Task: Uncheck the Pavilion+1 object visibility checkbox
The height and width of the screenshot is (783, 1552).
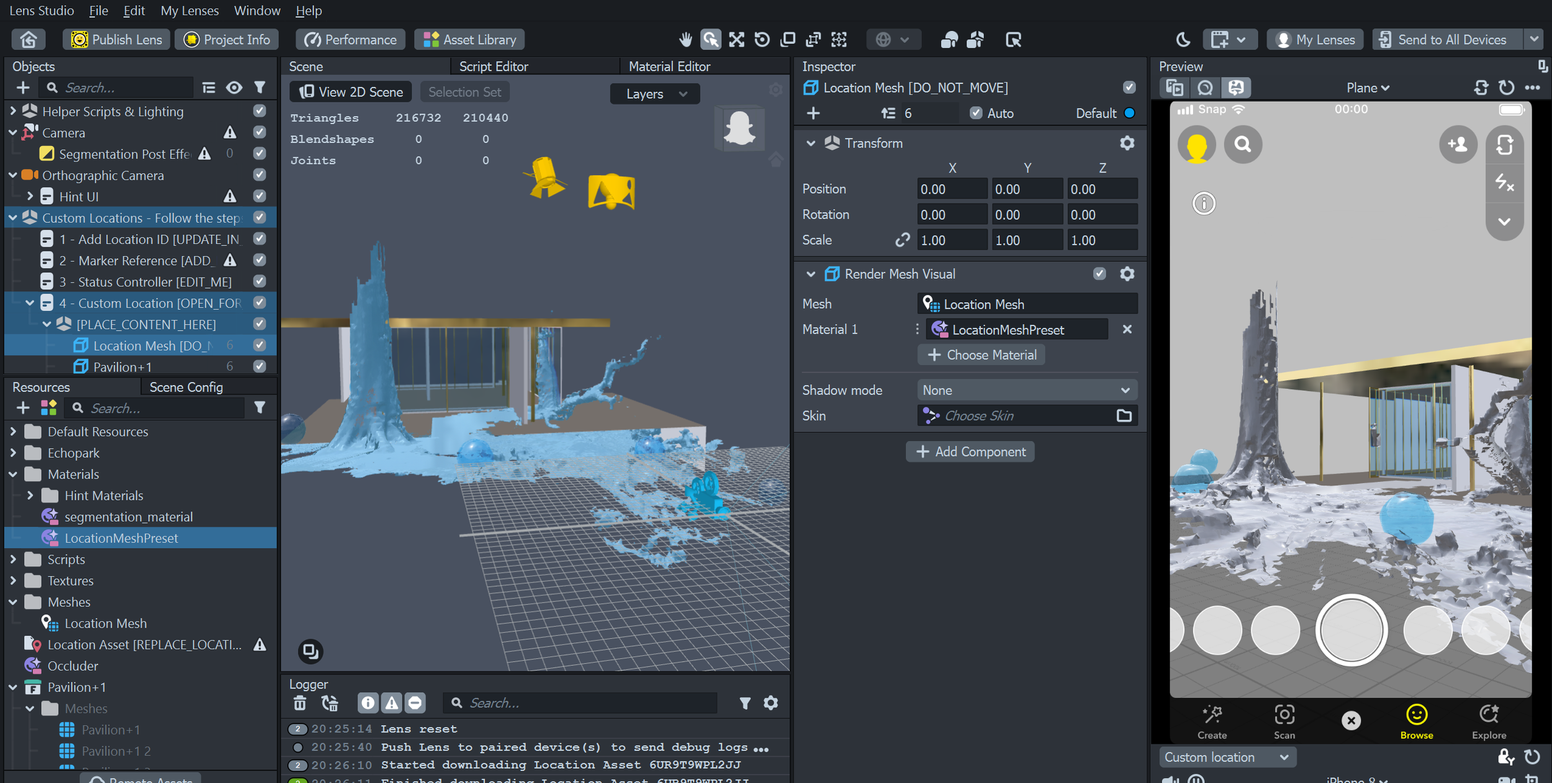Action: click(x=259, y=366)
